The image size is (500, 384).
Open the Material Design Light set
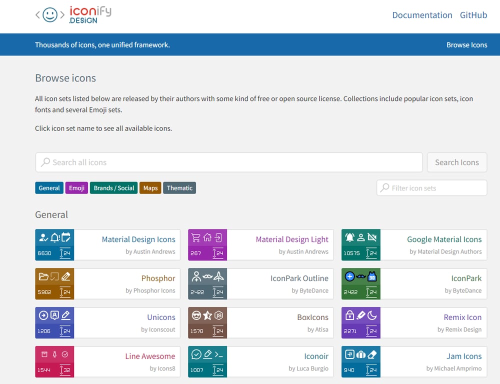click(292, 239)
